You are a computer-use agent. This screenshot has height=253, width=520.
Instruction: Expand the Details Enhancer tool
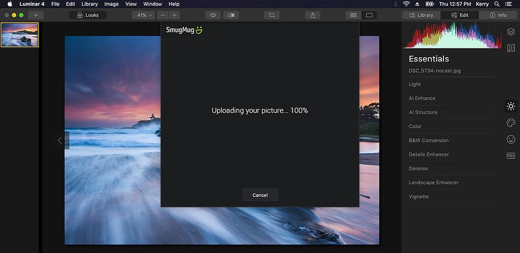451,154
